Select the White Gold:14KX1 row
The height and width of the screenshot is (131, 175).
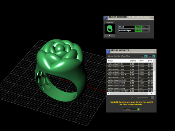pyautogui.click(x=130, y=88)
